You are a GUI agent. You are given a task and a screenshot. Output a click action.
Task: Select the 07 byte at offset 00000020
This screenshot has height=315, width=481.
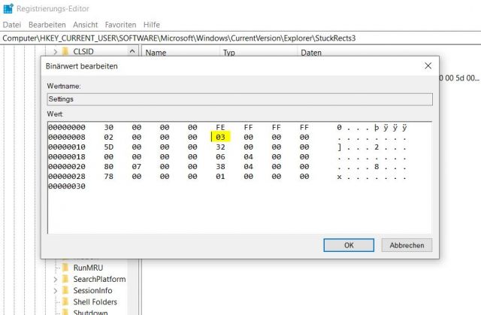(x=137, y=167)
